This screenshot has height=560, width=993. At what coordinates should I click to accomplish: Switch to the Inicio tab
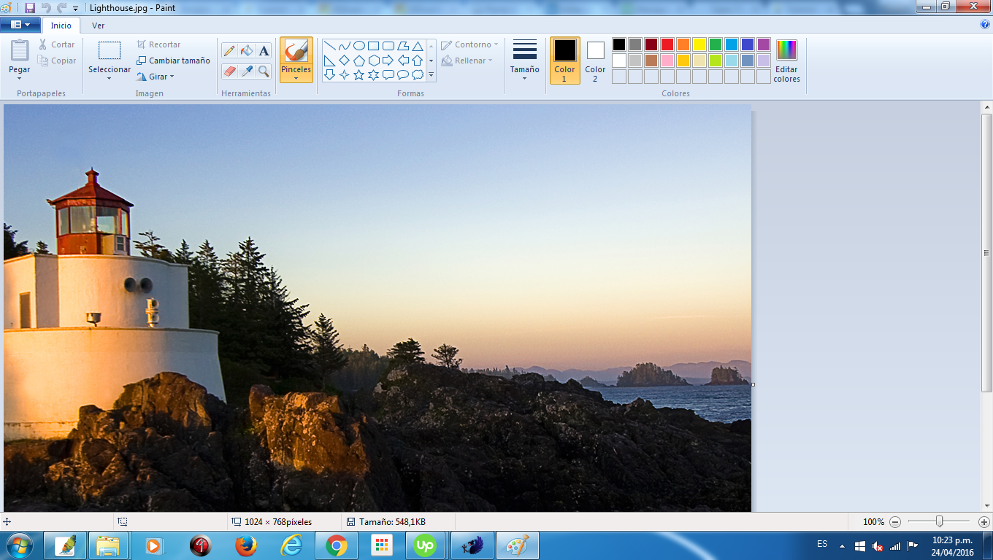click(x=61, y=26)
